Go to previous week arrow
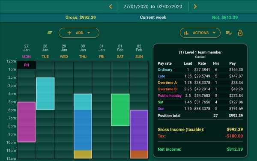Screen dimensions: 257x161 click(111, 6)
